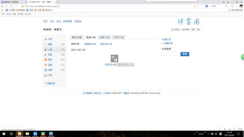Click the mobile bookmarks button at far right
Viewport: 244px width, 137px height.
coord(236,10)
